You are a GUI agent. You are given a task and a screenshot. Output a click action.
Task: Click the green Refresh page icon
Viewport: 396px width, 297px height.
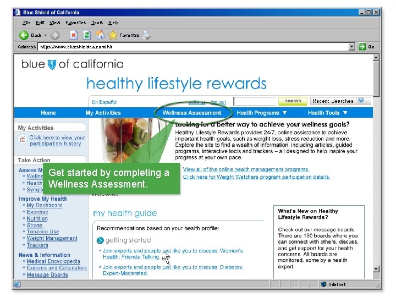(x=87, y=35)
